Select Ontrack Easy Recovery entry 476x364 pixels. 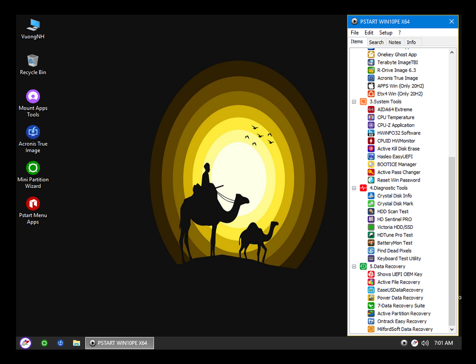pyautogui.click(x=402, y=321)
